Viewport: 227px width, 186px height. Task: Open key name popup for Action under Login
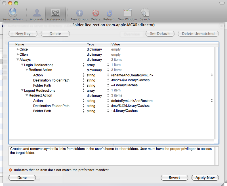83,75
